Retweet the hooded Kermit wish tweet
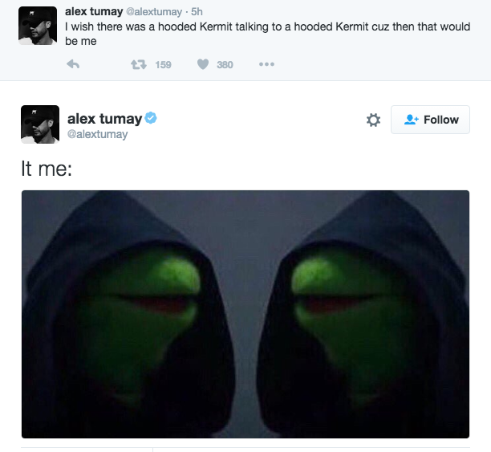491x452 pixels. (x=139, y=64)
